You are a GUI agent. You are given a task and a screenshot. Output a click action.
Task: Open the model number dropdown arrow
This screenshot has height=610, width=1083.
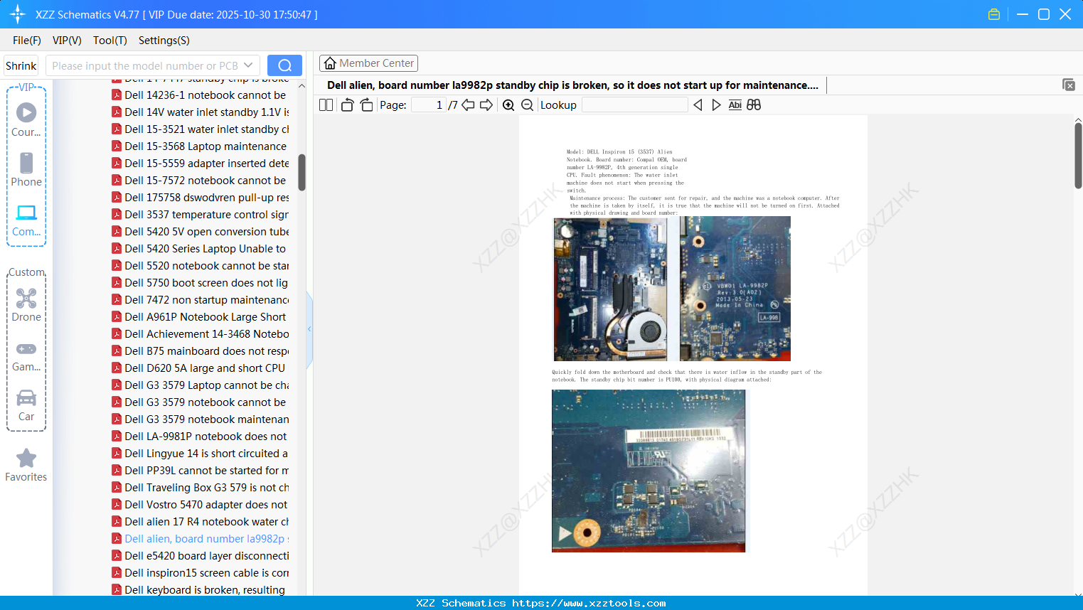248,65
